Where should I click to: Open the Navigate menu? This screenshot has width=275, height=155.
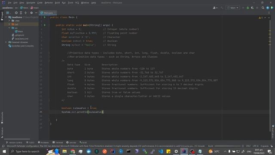click(31, 3)
